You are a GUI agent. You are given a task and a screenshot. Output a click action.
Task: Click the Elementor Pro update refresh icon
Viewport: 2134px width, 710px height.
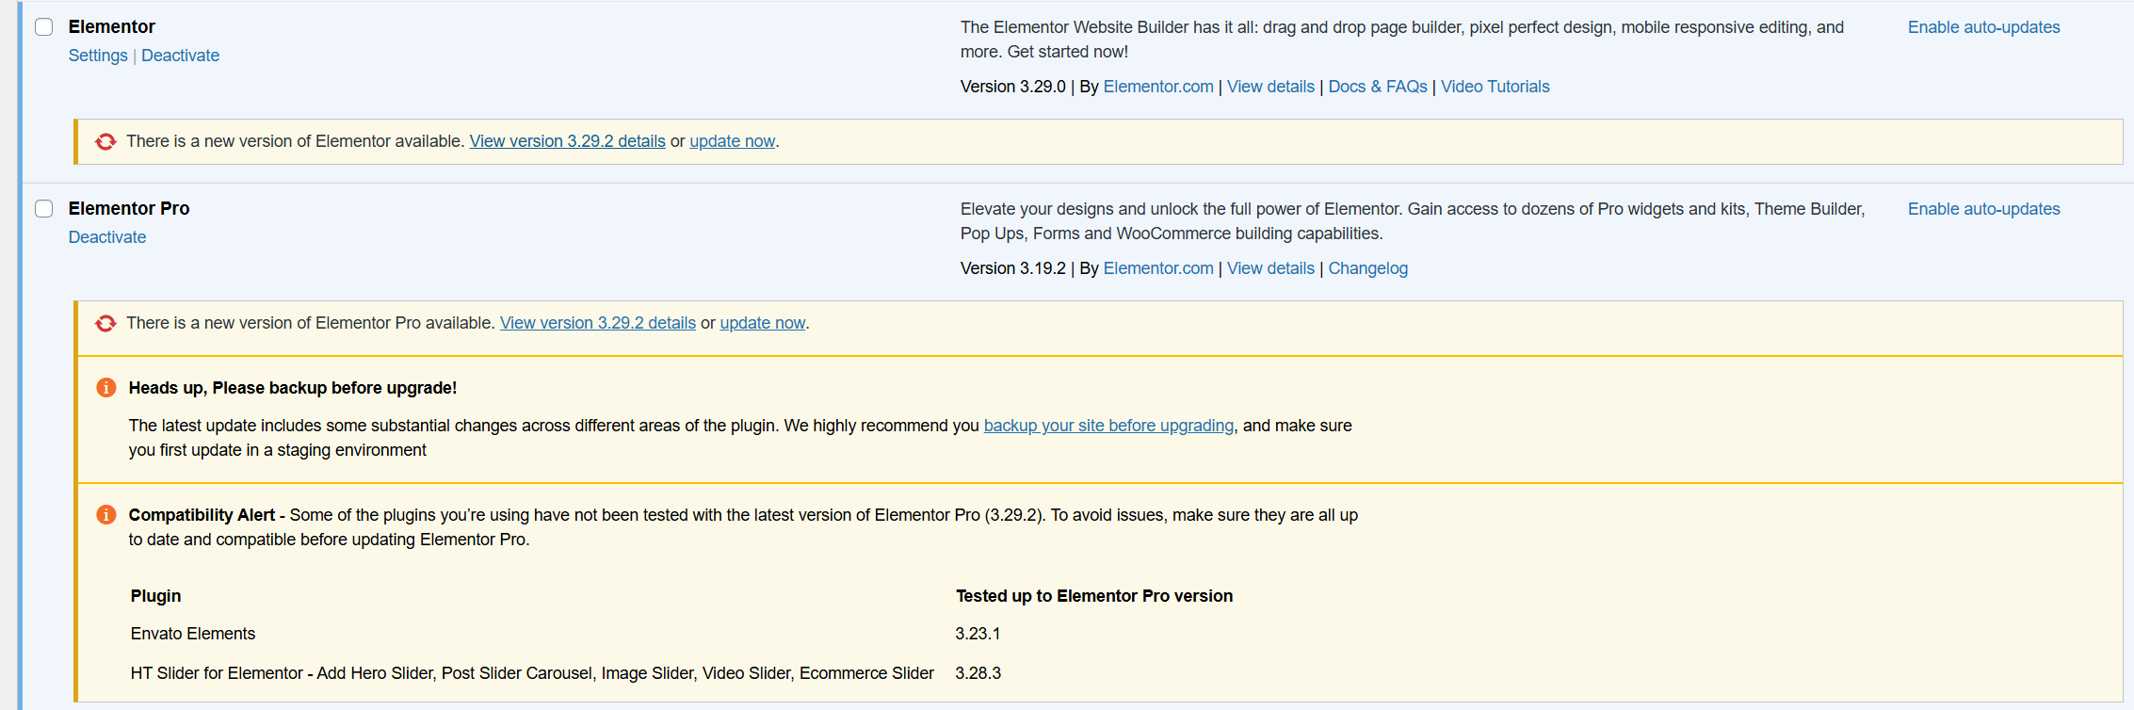tap(105, 323)
